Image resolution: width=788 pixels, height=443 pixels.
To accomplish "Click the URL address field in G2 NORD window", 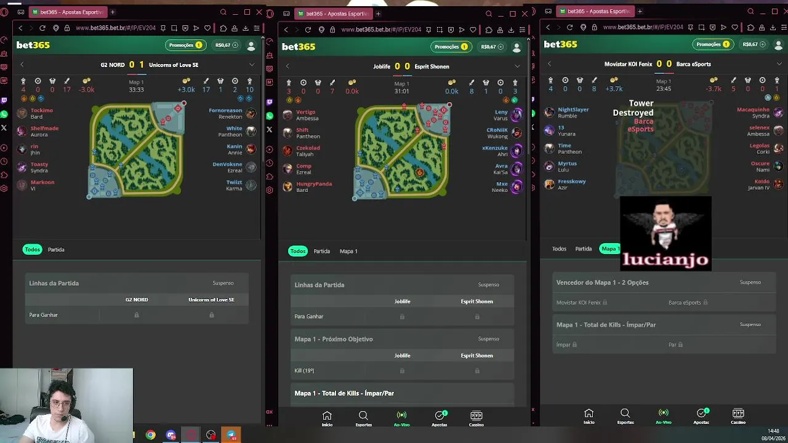I will 115,28.
